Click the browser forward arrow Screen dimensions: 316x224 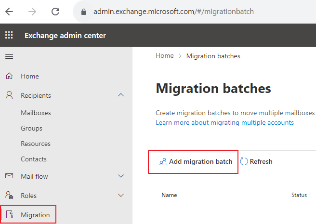[x=32, y=12]
